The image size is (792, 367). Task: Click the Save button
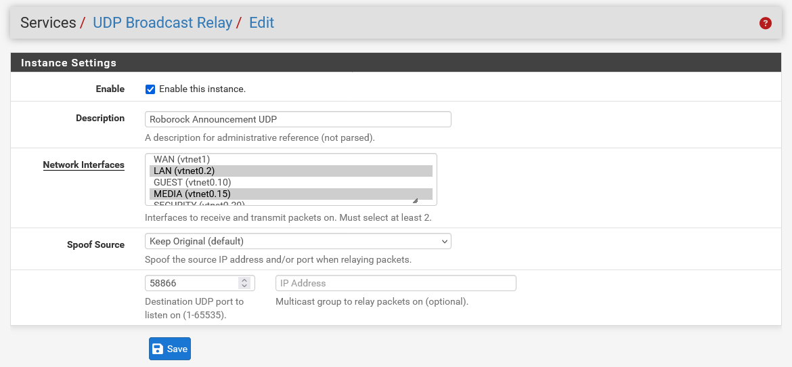click(x=170, y=349)
